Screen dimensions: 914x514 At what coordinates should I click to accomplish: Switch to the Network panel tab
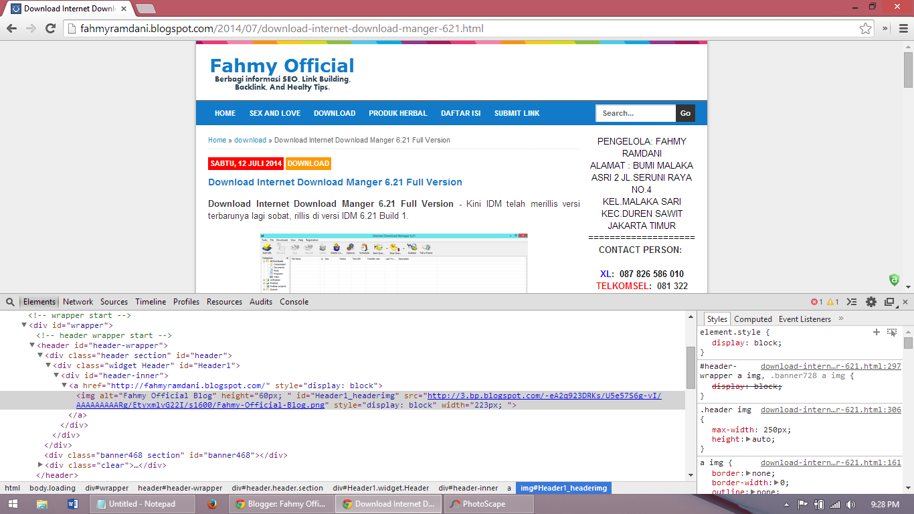pyautogui.click(x=78, y=302)
